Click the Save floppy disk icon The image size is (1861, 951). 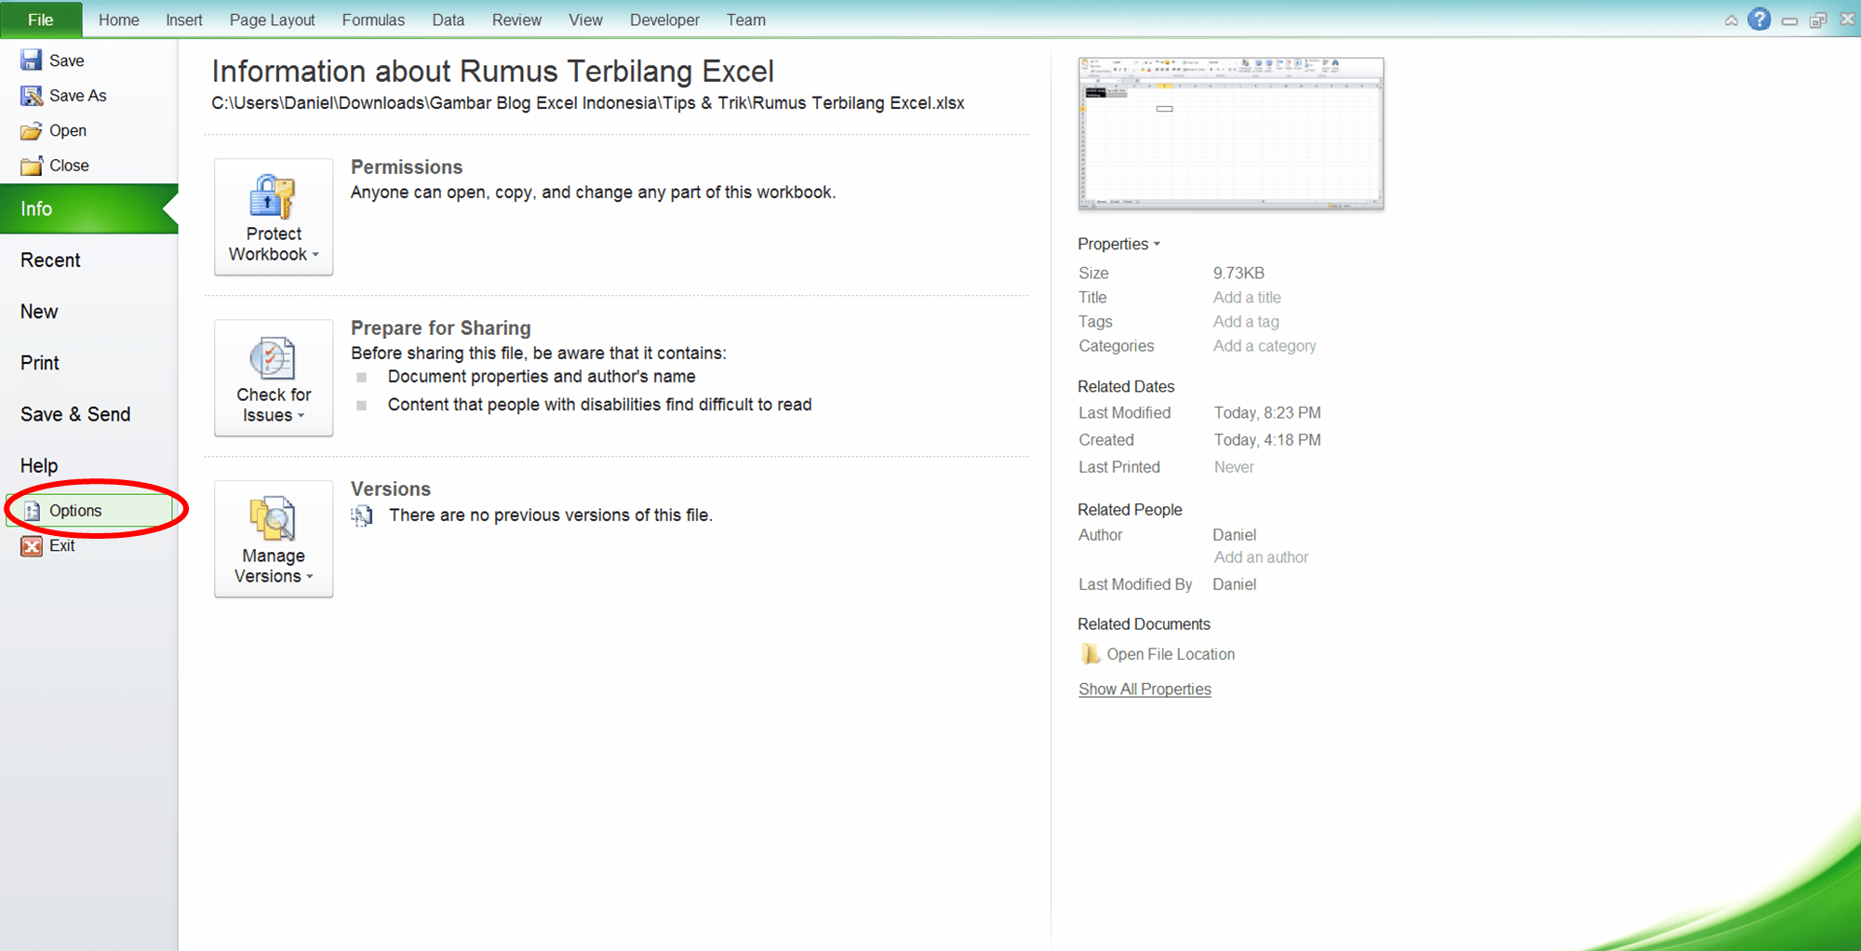click(x=32, y=60)
